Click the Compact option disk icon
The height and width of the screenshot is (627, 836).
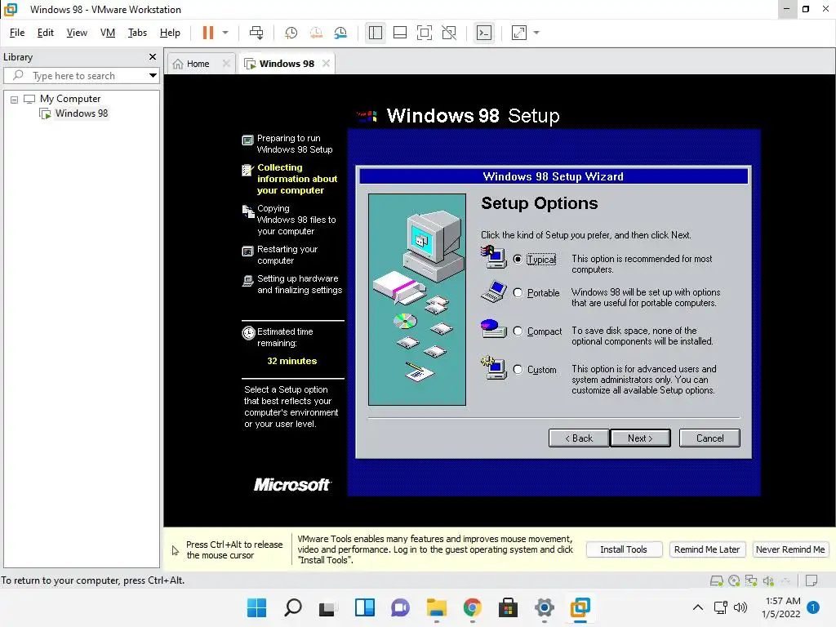[494, 328]
